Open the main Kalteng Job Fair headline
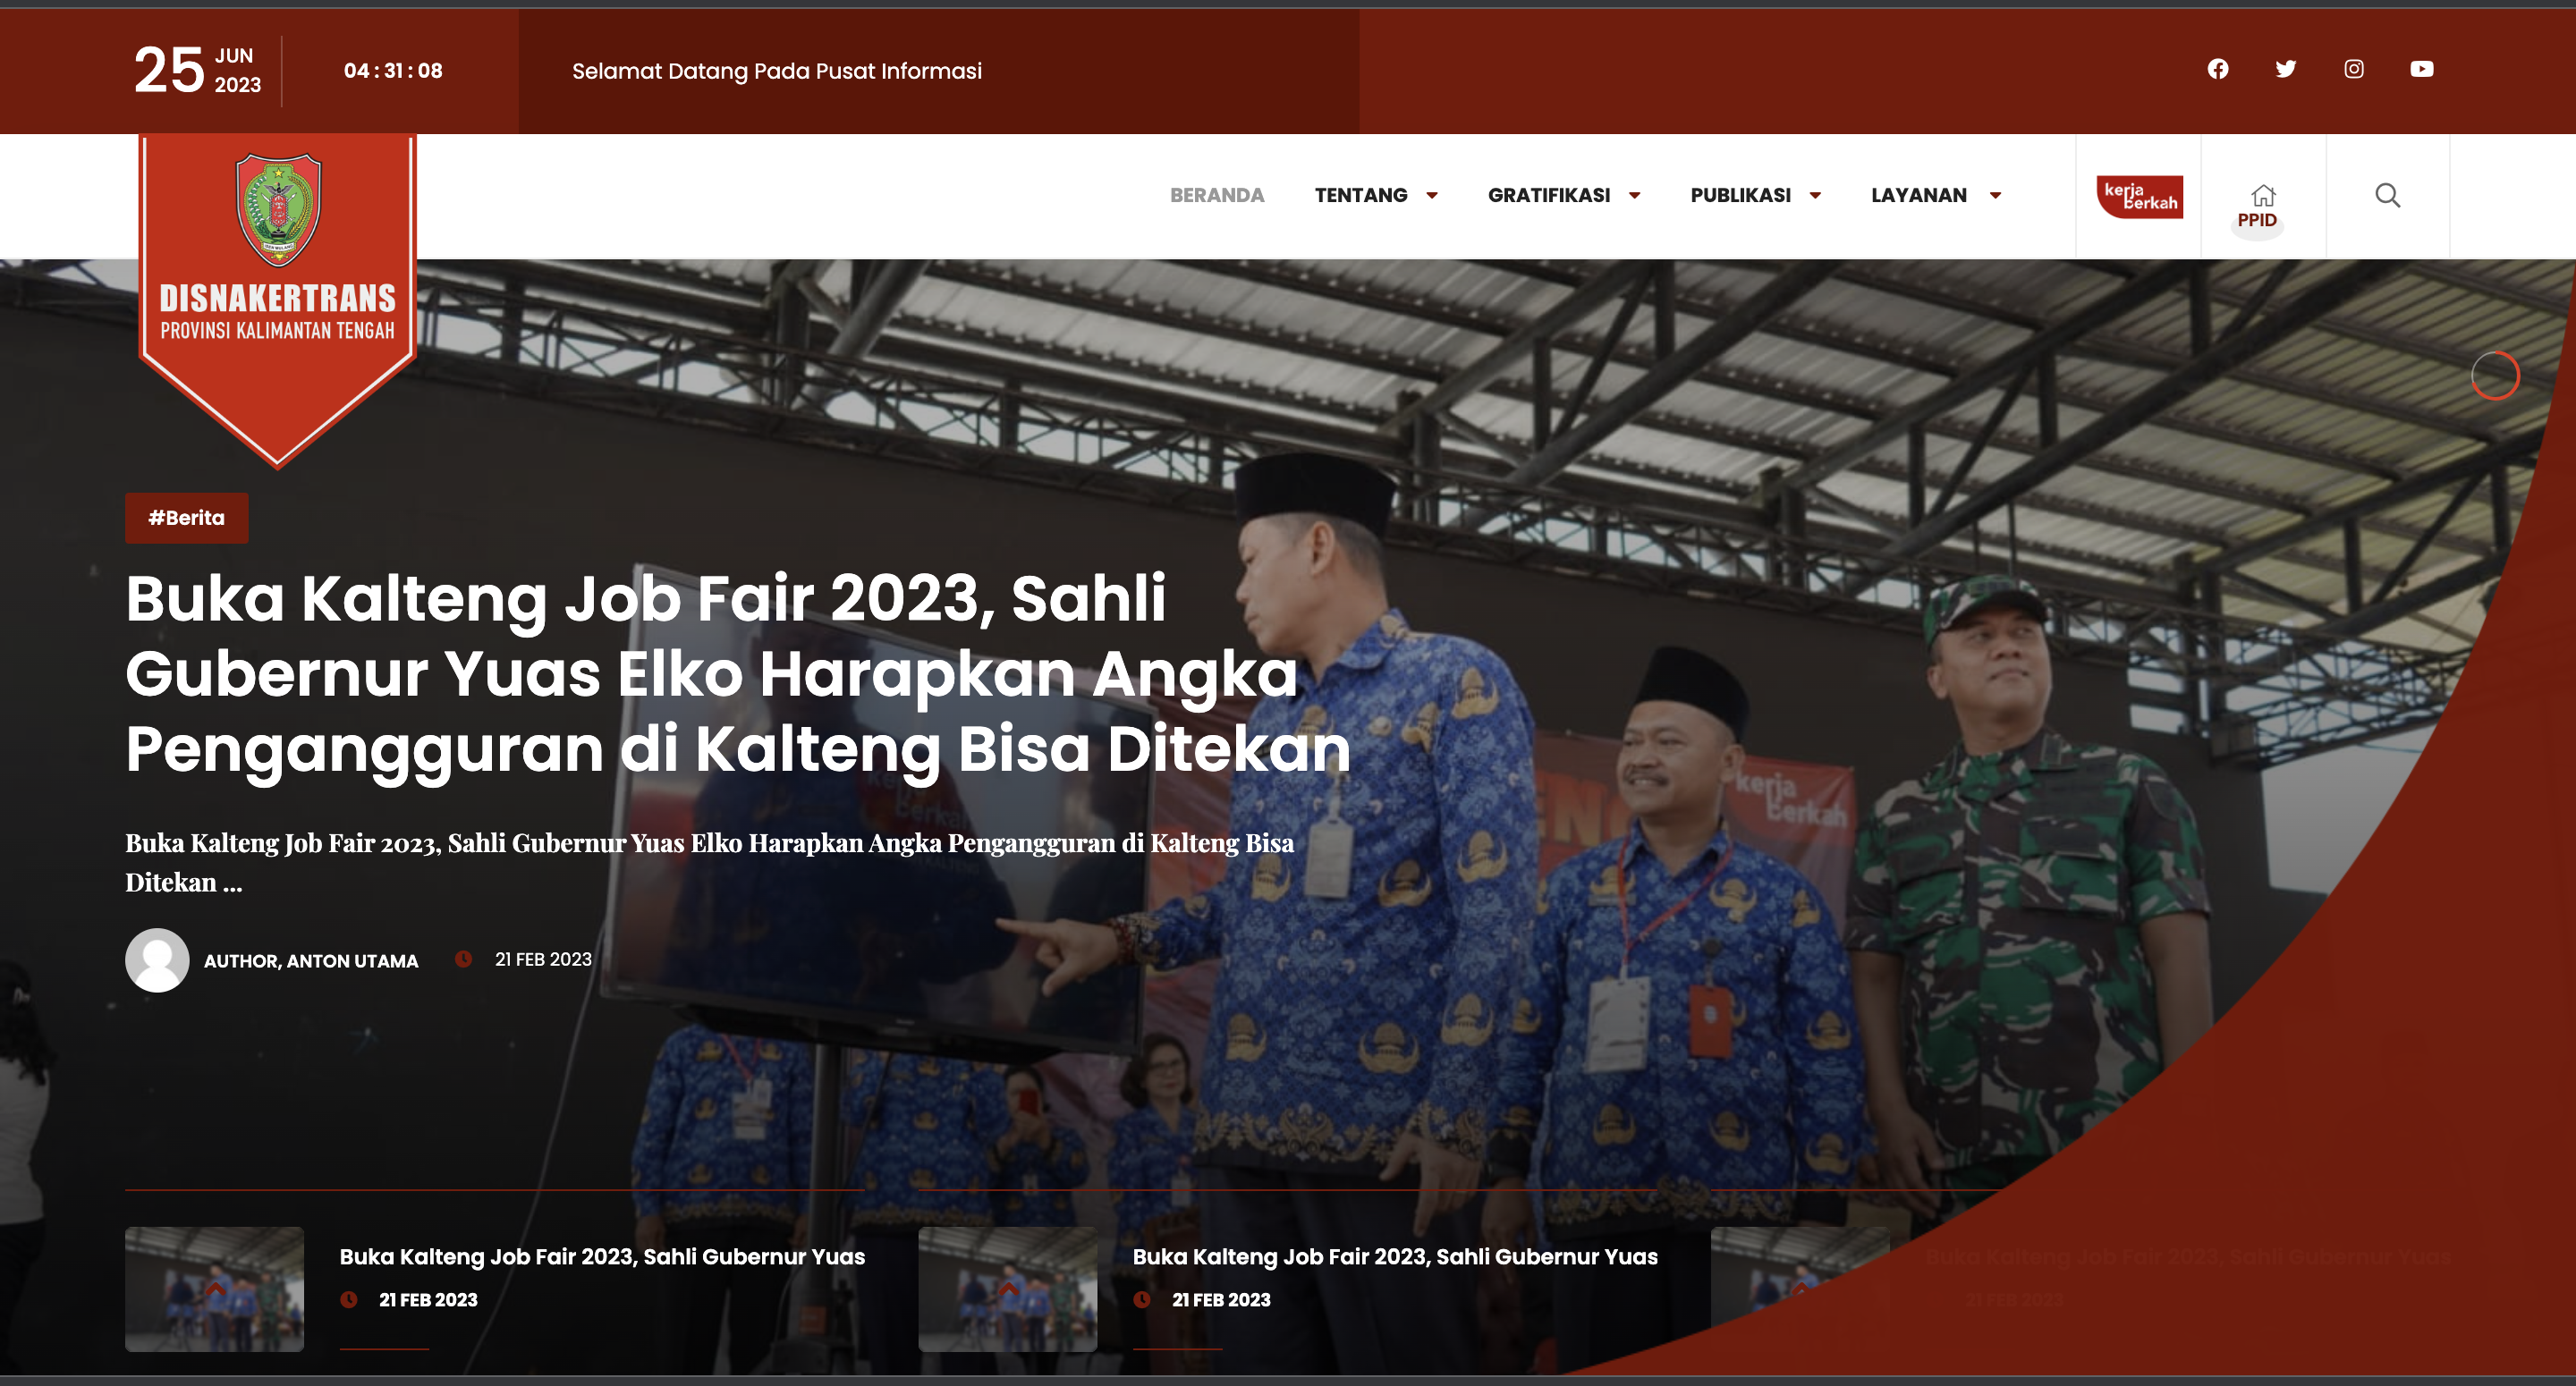 coord(738,674)
